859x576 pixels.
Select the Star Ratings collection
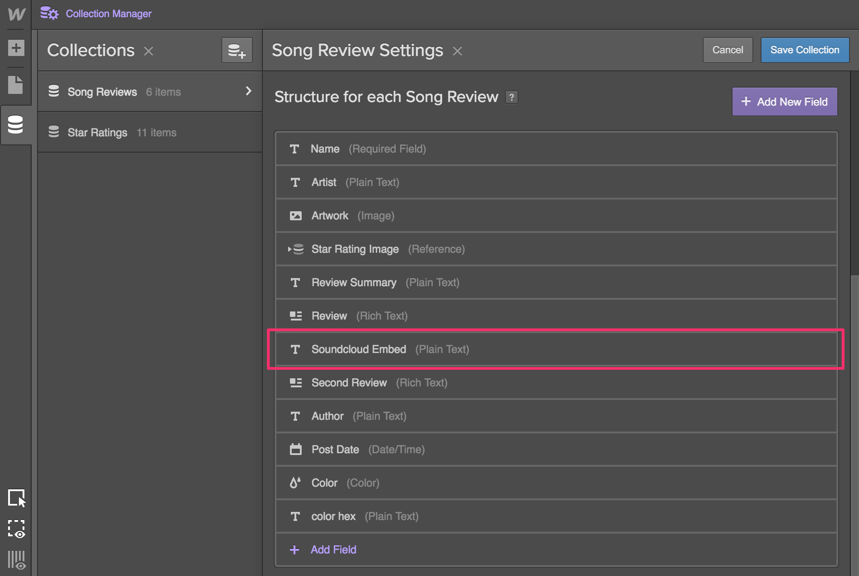coord(150,132)
